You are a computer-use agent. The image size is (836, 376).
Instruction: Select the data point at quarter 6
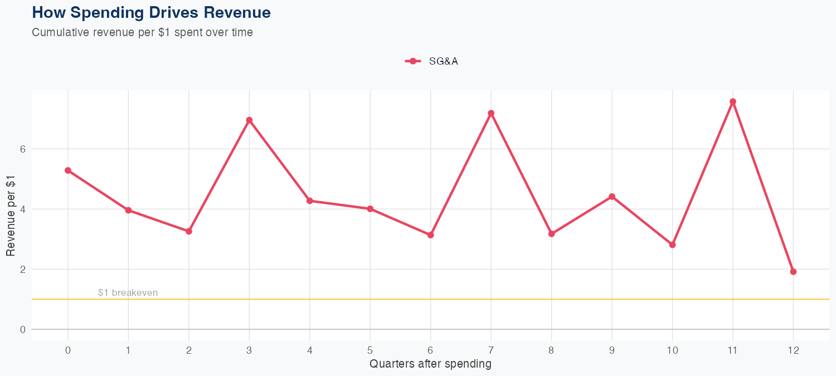(x=430, y=235)
